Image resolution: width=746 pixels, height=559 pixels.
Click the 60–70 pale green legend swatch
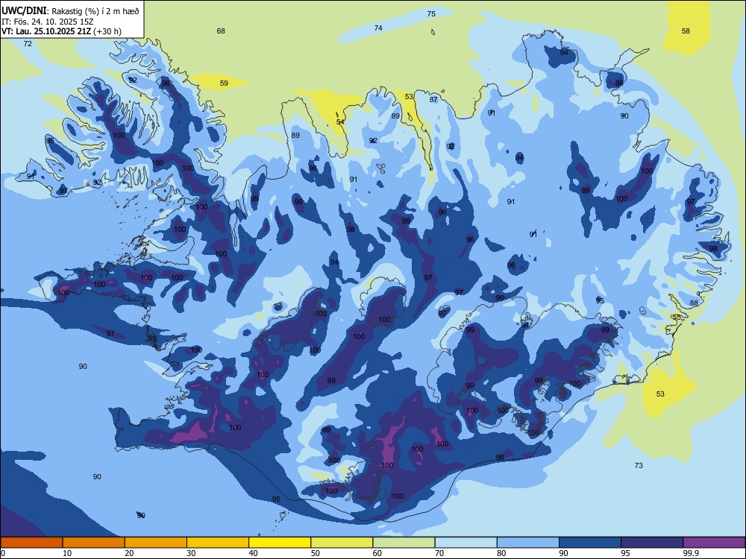[x=404, y=543]
